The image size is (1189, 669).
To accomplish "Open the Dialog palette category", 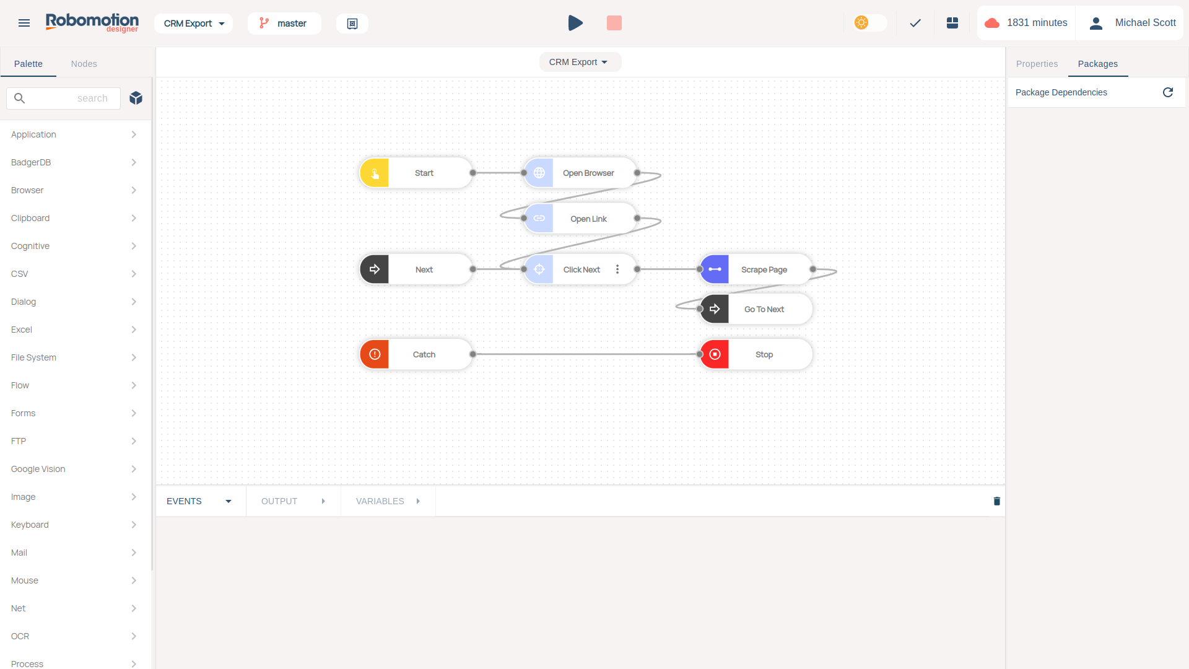I will pyautogui.click(x=74, y=302).
